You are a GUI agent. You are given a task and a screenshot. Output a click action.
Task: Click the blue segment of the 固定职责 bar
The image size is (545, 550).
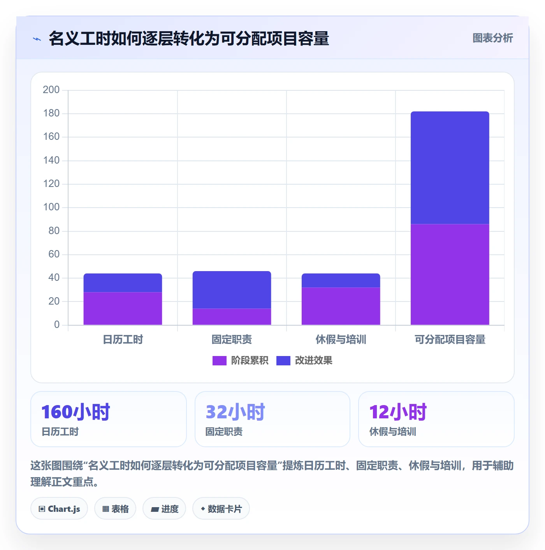232,290
